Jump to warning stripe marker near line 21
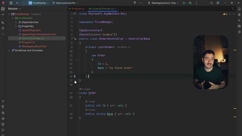Viewport: 242px width, 136px height. pos(235,108)
